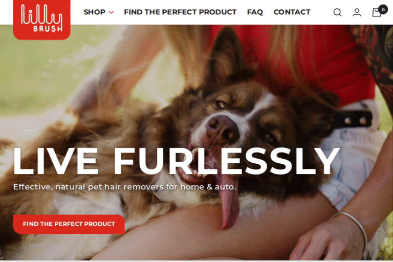Open the SHOP menu
The width and height of the screenshot is (393, 262).
(95, 12)
